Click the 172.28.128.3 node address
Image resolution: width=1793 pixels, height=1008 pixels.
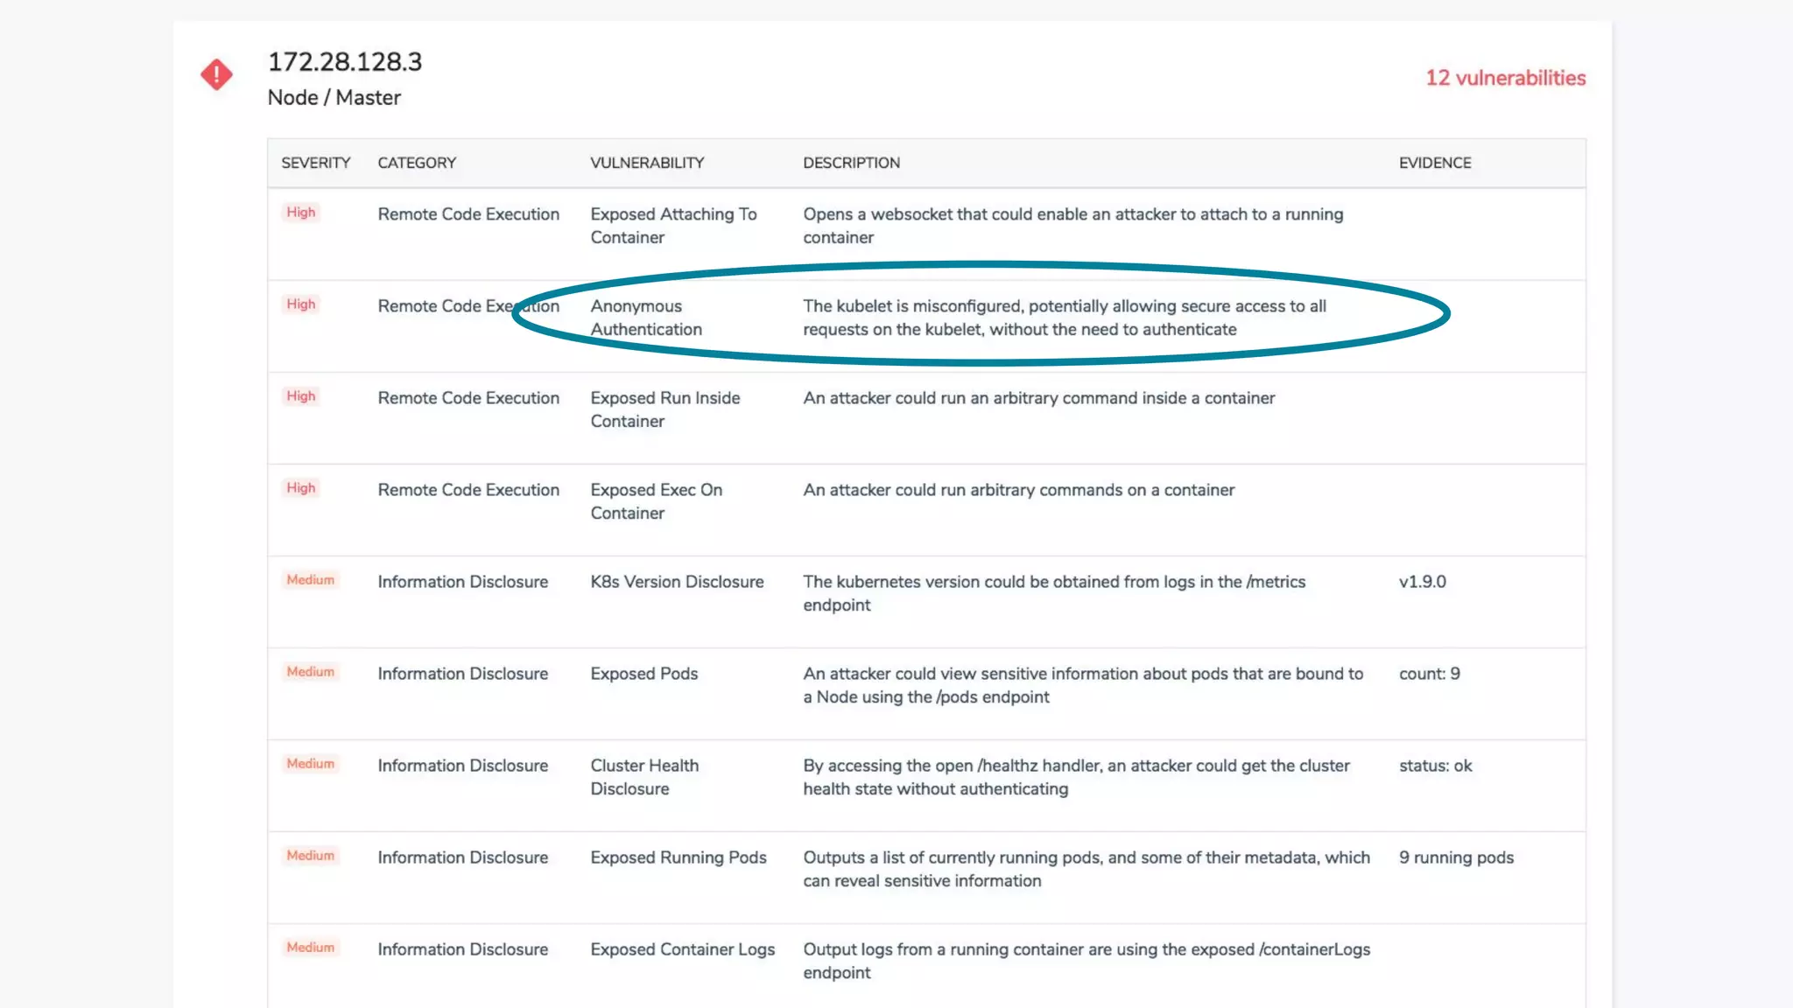click(344, 62)
